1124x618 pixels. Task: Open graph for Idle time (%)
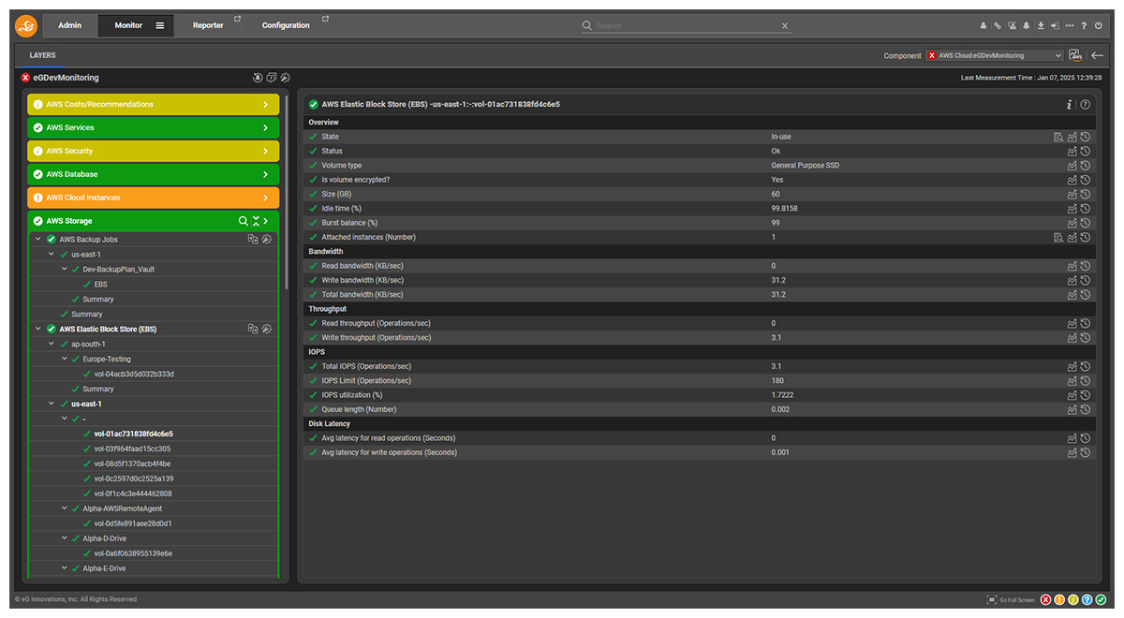point(1072,209)
